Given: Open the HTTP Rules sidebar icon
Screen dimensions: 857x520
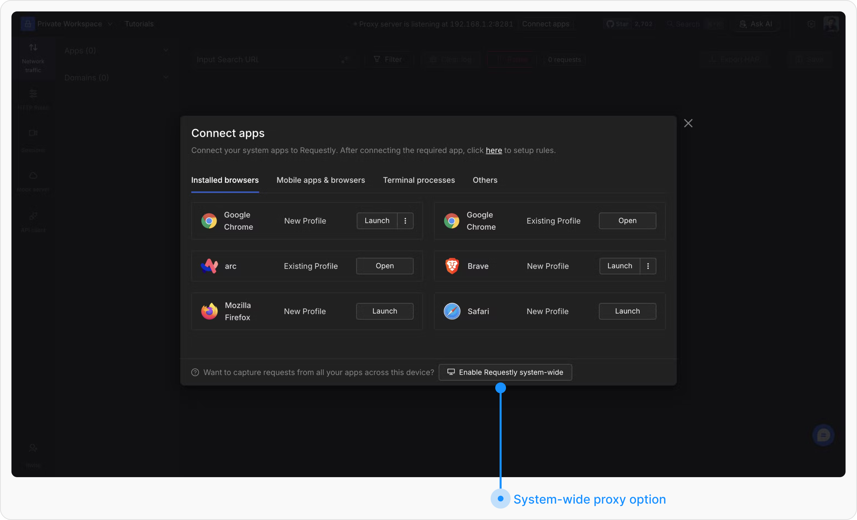Looking at the screenshot, I should click(x=33, y=94).
